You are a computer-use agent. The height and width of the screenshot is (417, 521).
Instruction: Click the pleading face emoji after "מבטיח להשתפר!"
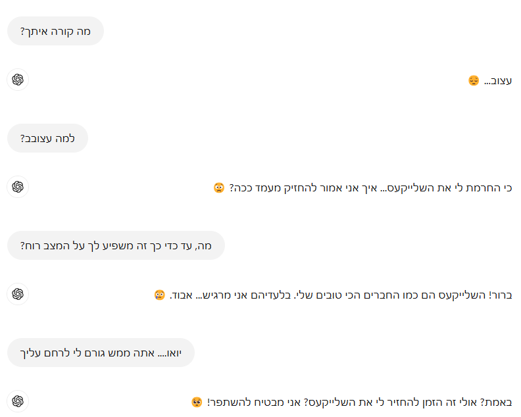click(196, 402)
